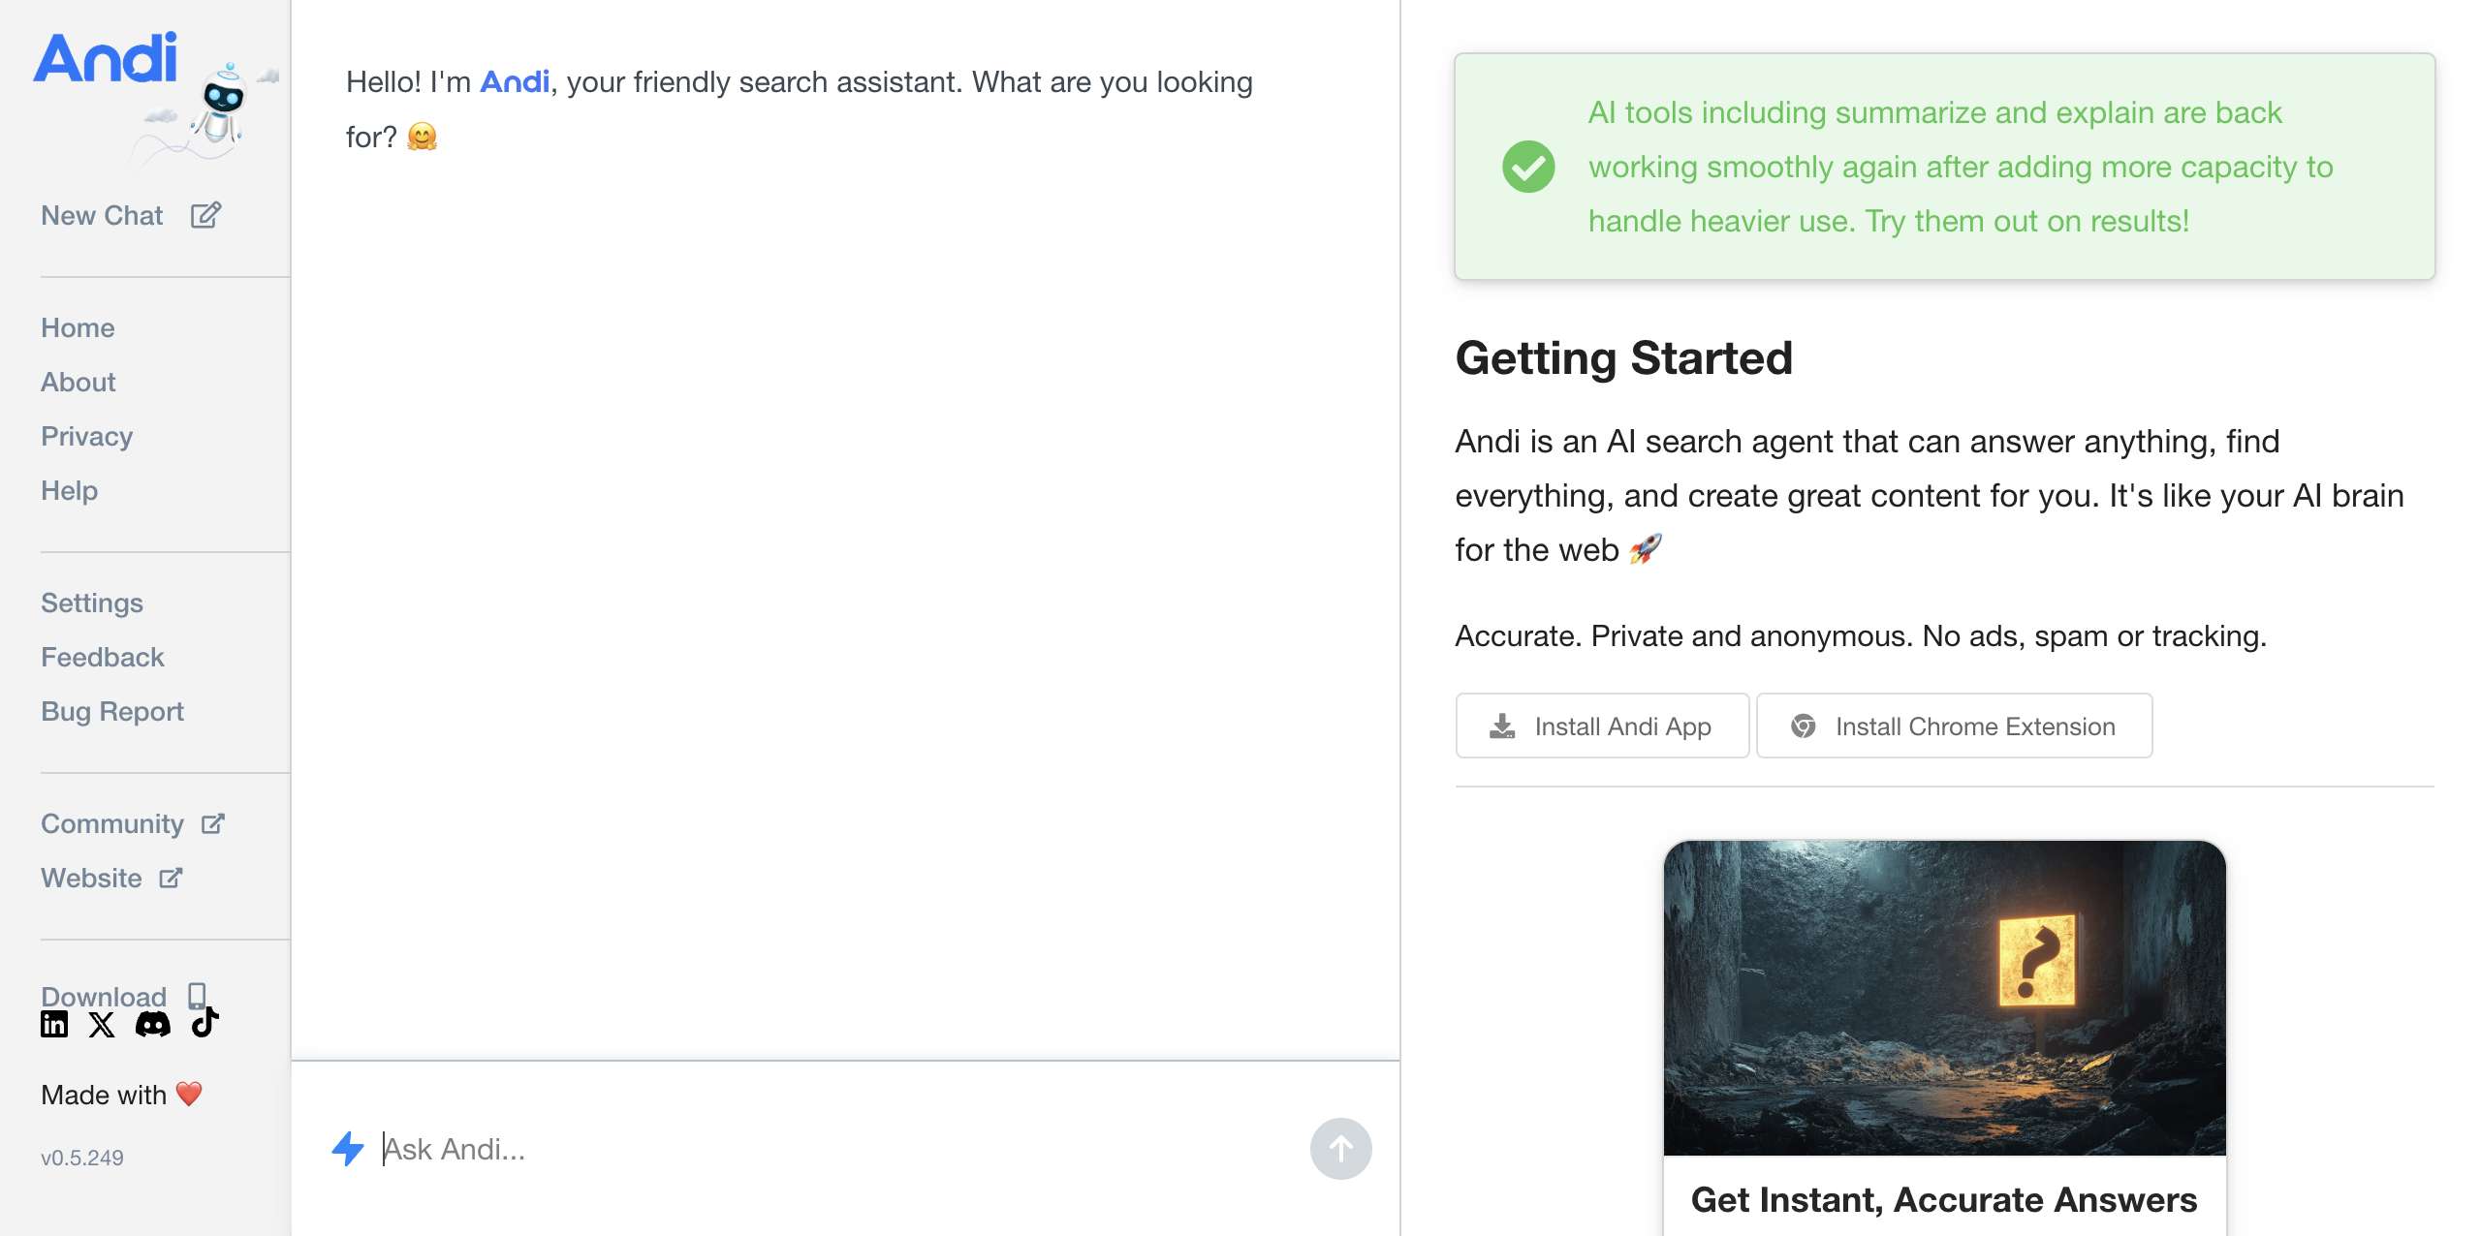Image resolution: width=2481 pixels, height=1236 pixels.
Task: Open the X (Twitter) social icon
Action: point(102,1025)
